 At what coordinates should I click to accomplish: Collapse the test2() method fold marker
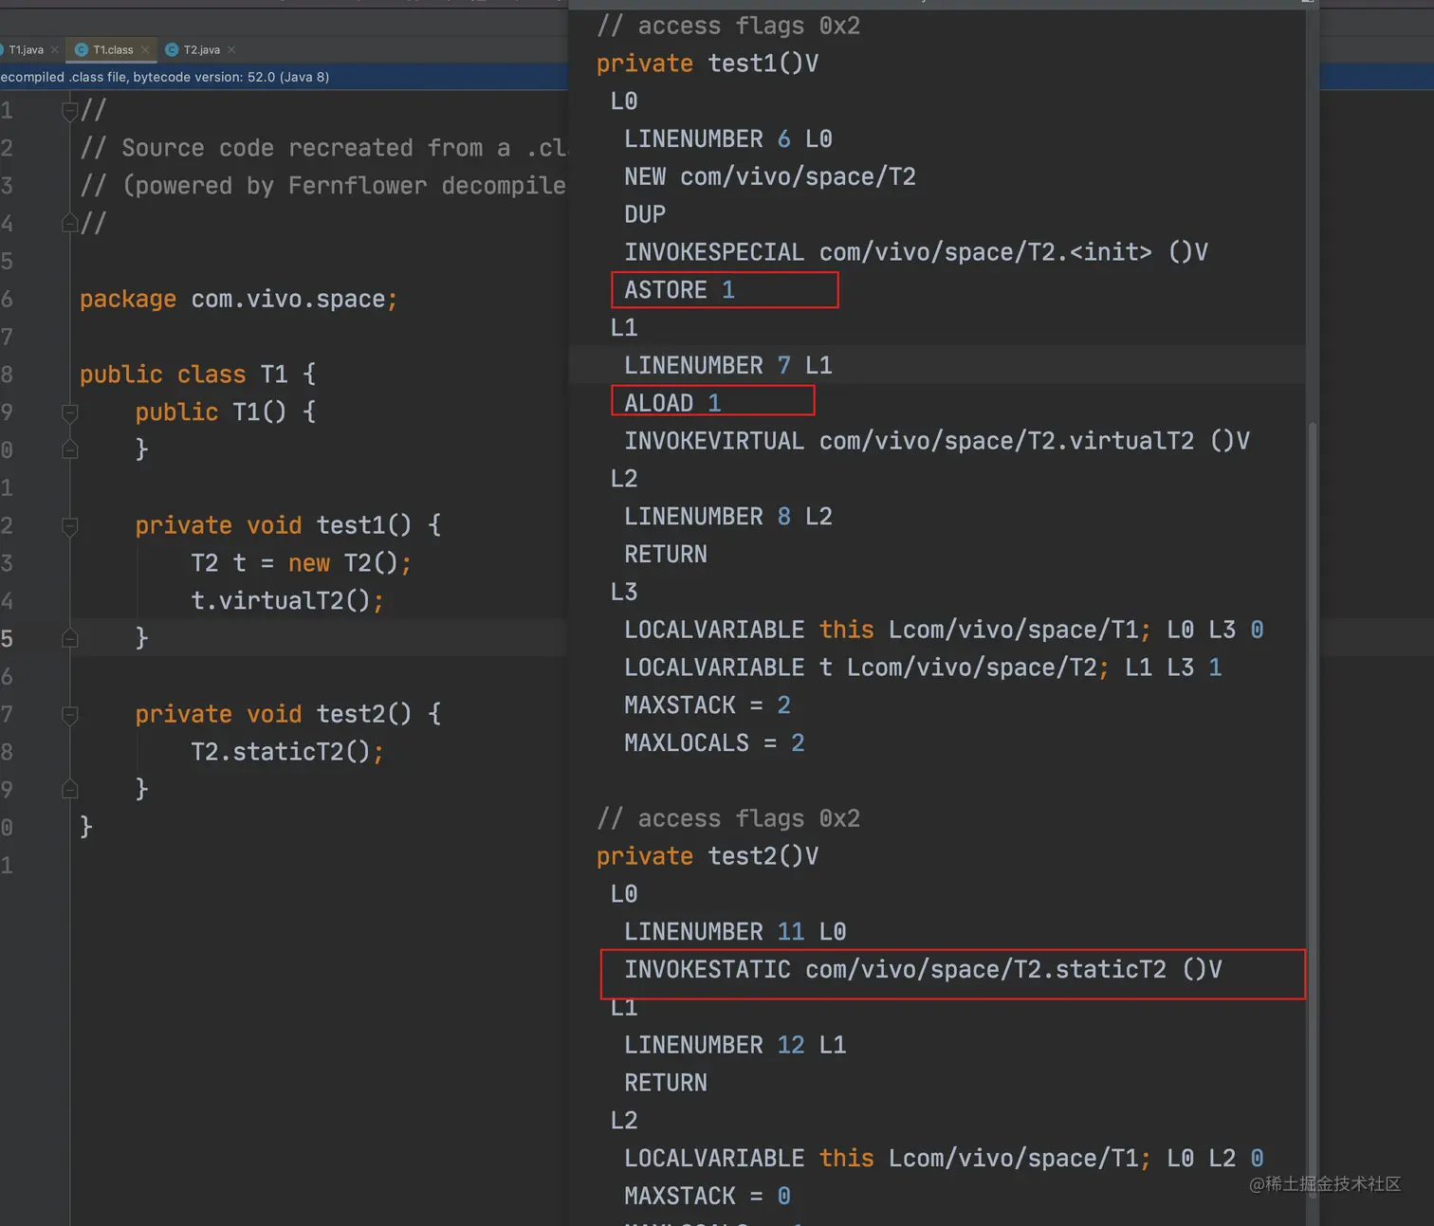[x=69, y=714]
